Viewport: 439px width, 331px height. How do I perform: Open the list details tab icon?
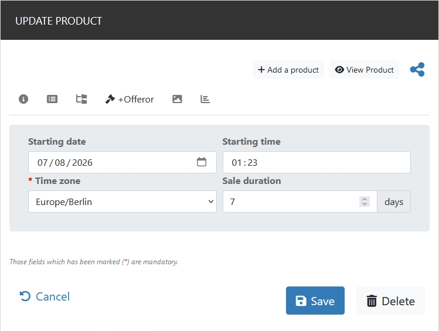[52, 99]
